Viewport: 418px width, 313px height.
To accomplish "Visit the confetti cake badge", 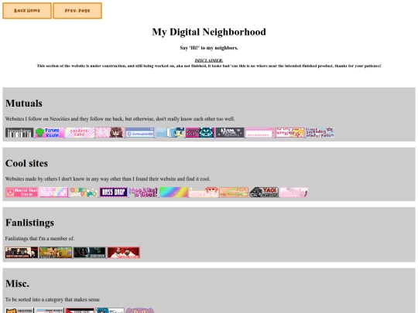I will 80,133.
